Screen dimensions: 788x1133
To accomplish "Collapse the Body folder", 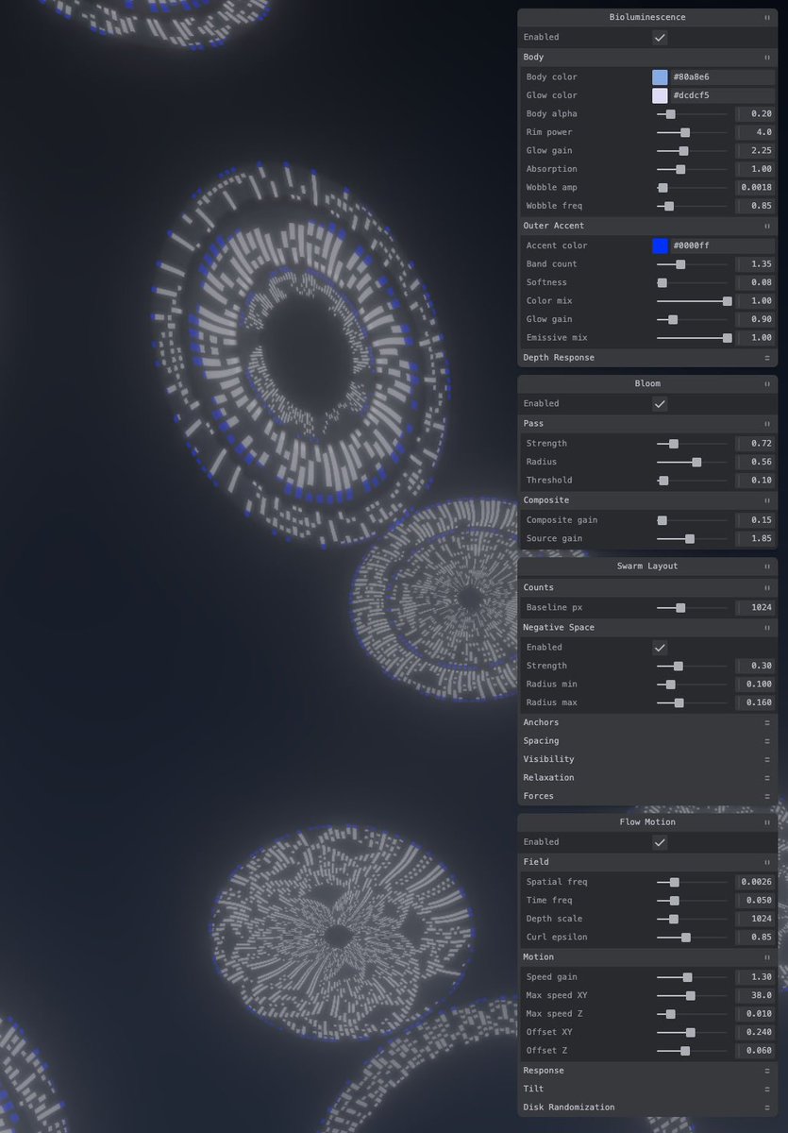I will coord(647,58).
